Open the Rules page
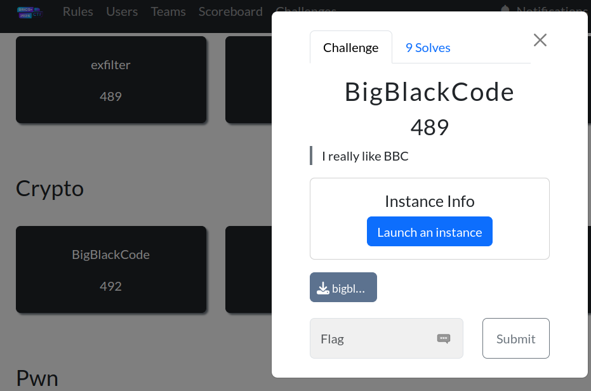The width and height of the screenshot is (591, 391). pos(77,11)
